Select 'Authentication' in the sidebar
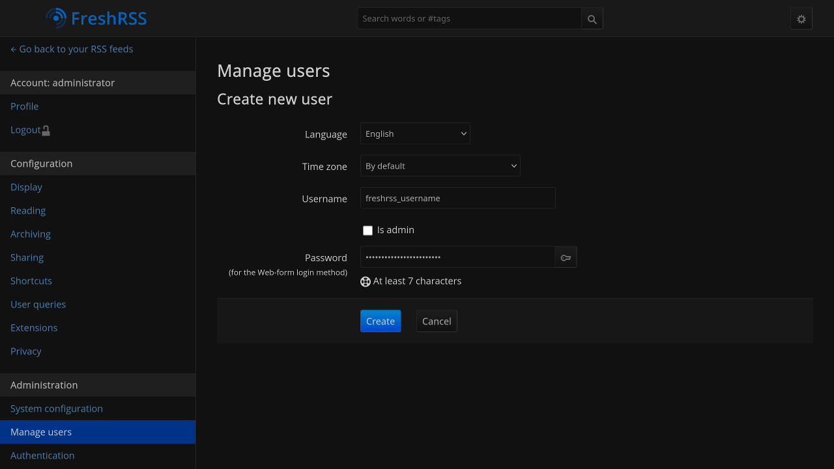The width and height of the screenshot is (834, 469). (x=42, y=455)
